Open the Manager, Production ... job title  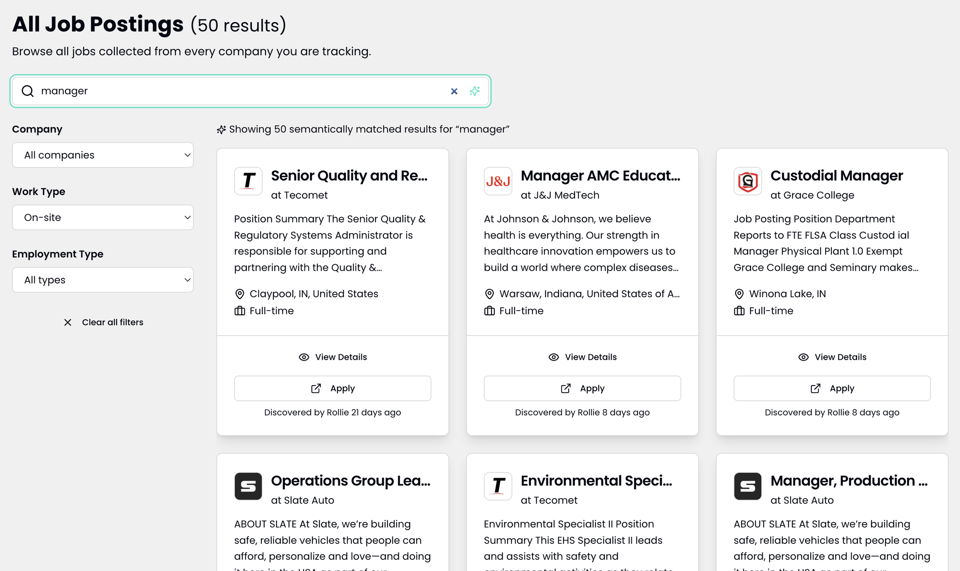tap(849, 481)
